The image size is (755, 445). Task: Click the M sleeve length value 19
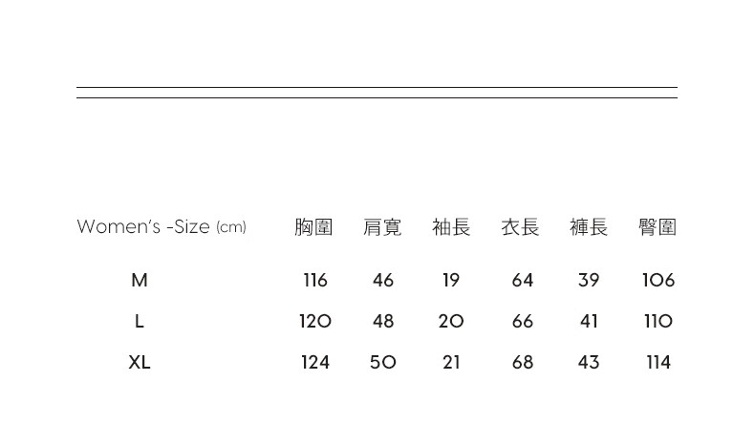coord(451,280)
